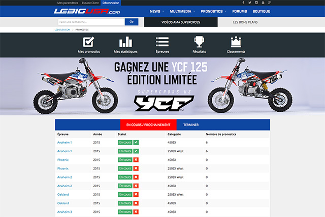Open Anaheim 2 link in 250SX West row

[64, 177]
